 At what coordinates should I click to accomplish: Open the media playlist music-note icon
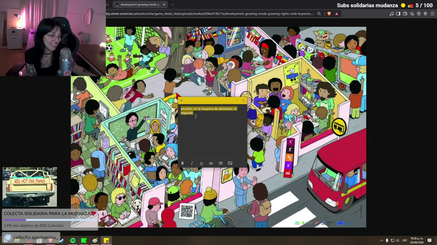392,14
